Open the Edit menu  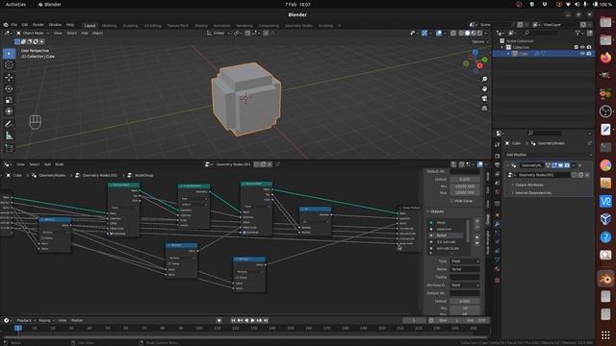[x=25, y=25]
